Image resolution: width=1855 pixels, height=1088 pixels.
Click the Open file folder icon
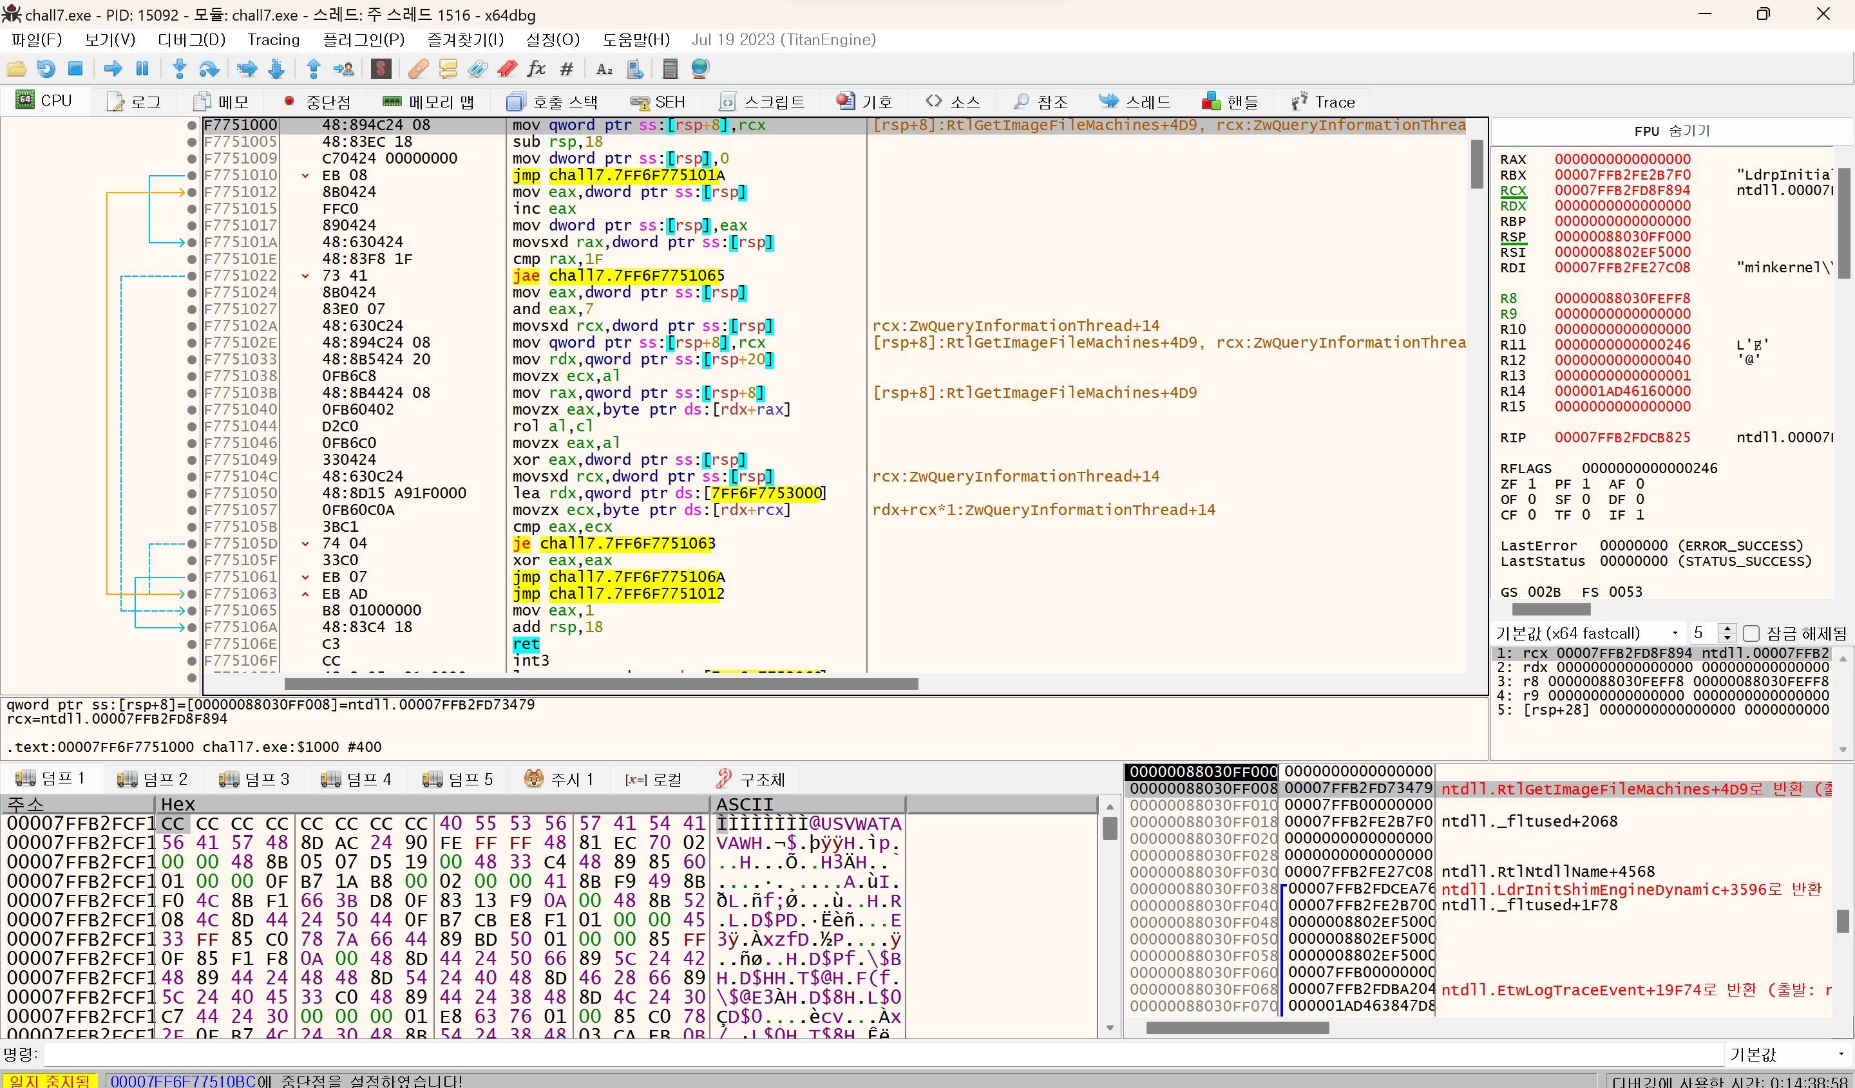[16, 69]
